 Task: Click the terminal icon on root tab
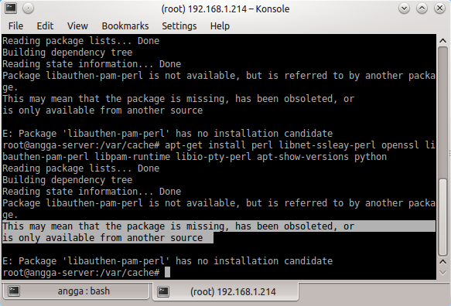point(163,291)
